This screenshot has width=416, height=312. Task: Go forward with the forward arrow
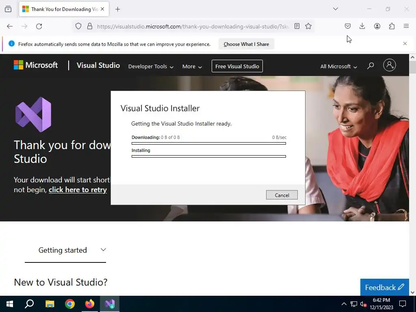[x=24, y=26]
